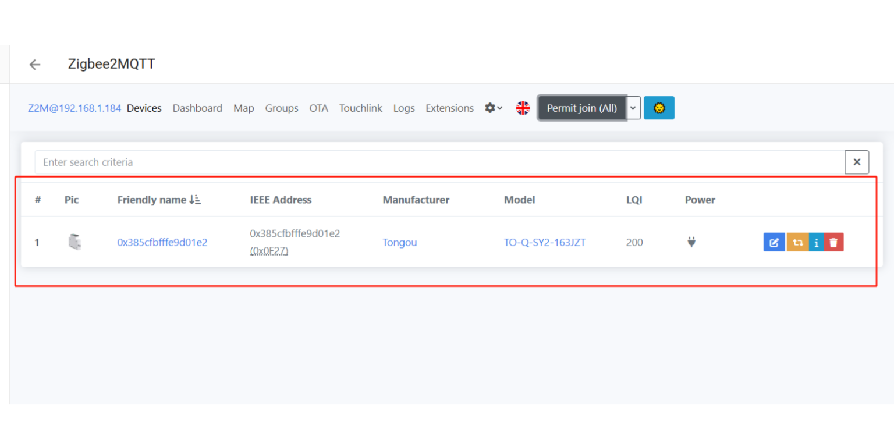The height and width of the screenshot is (447, 894).
Task: Open the Logs page
Action: [x=404, y=108]
